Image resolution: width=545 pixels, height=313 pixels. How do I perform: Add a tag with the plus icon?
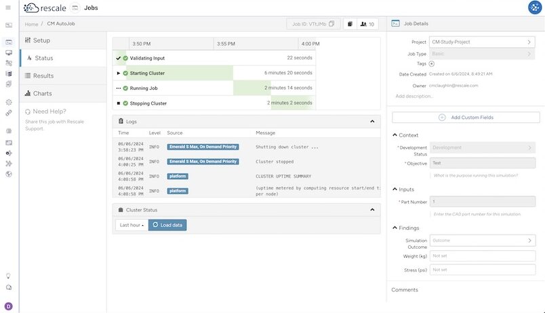[431, 64]
